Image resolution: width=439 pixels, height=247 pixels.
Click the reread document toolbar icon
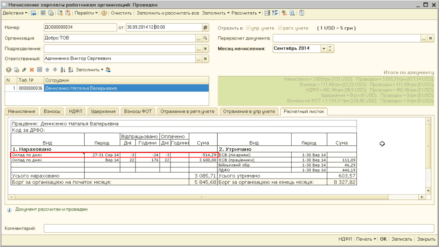click(43, 13)
